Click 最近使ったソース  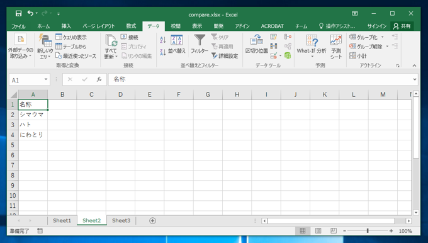(76, 56)
